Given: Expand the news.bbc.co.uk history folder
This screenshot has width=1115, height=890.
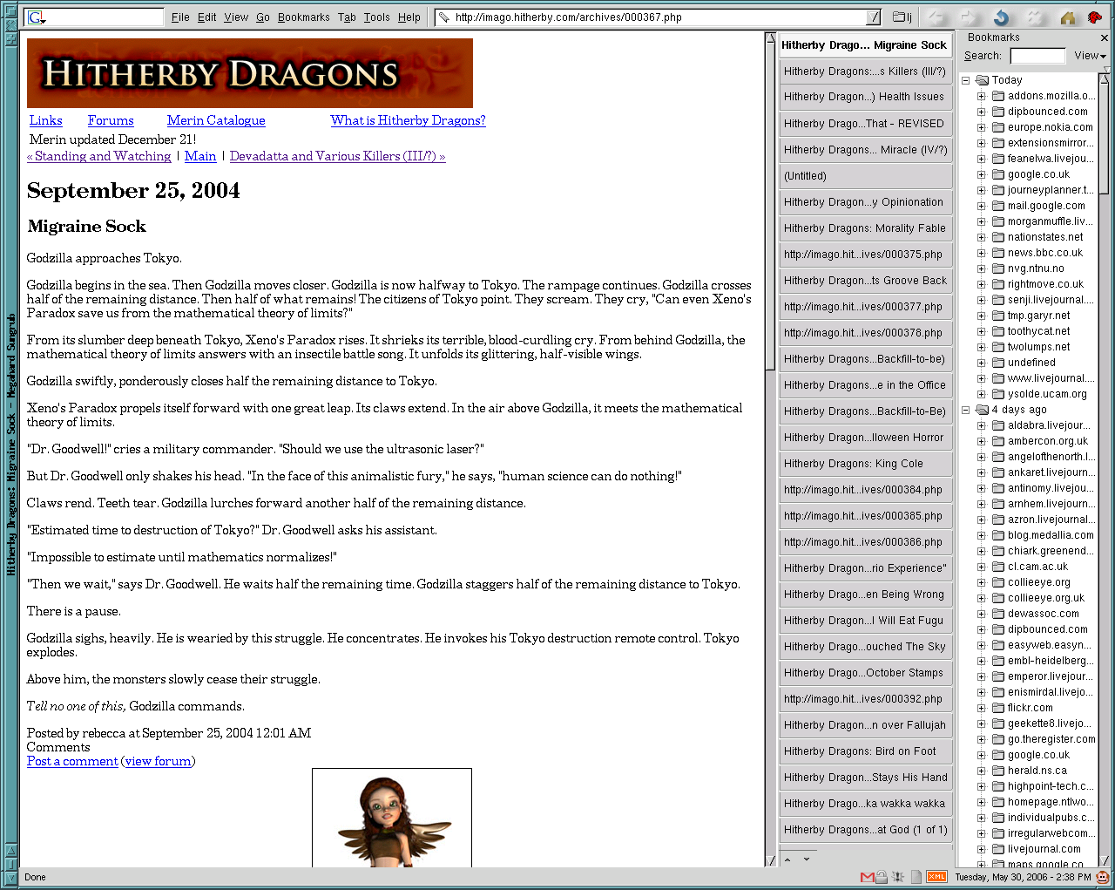Looking at the screenshot, I should click(982, 253).
